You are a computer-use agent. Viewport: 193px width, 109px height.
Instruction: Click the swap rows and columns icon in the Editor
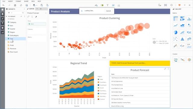pos(29,17)
